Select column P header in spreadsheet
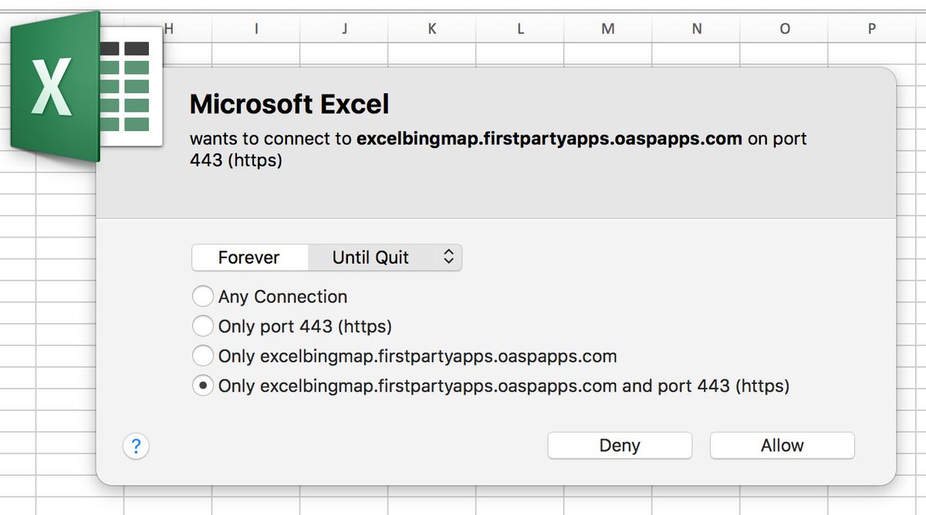Image resolution: width=926 pixels, height=515 pixels. point(872,29)
